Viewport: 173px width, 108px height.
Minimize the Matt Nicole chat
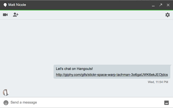pyautogui.click(x=153, y=5)
